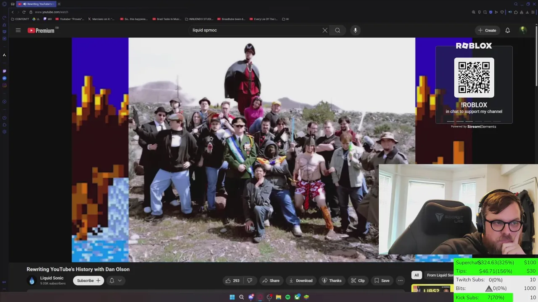Download the video
Image resolution: width=538 pixels, height=302 pixels.
coord(301,281)
